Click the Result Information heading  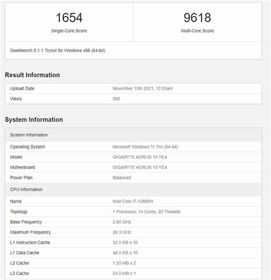click(33, 75)
